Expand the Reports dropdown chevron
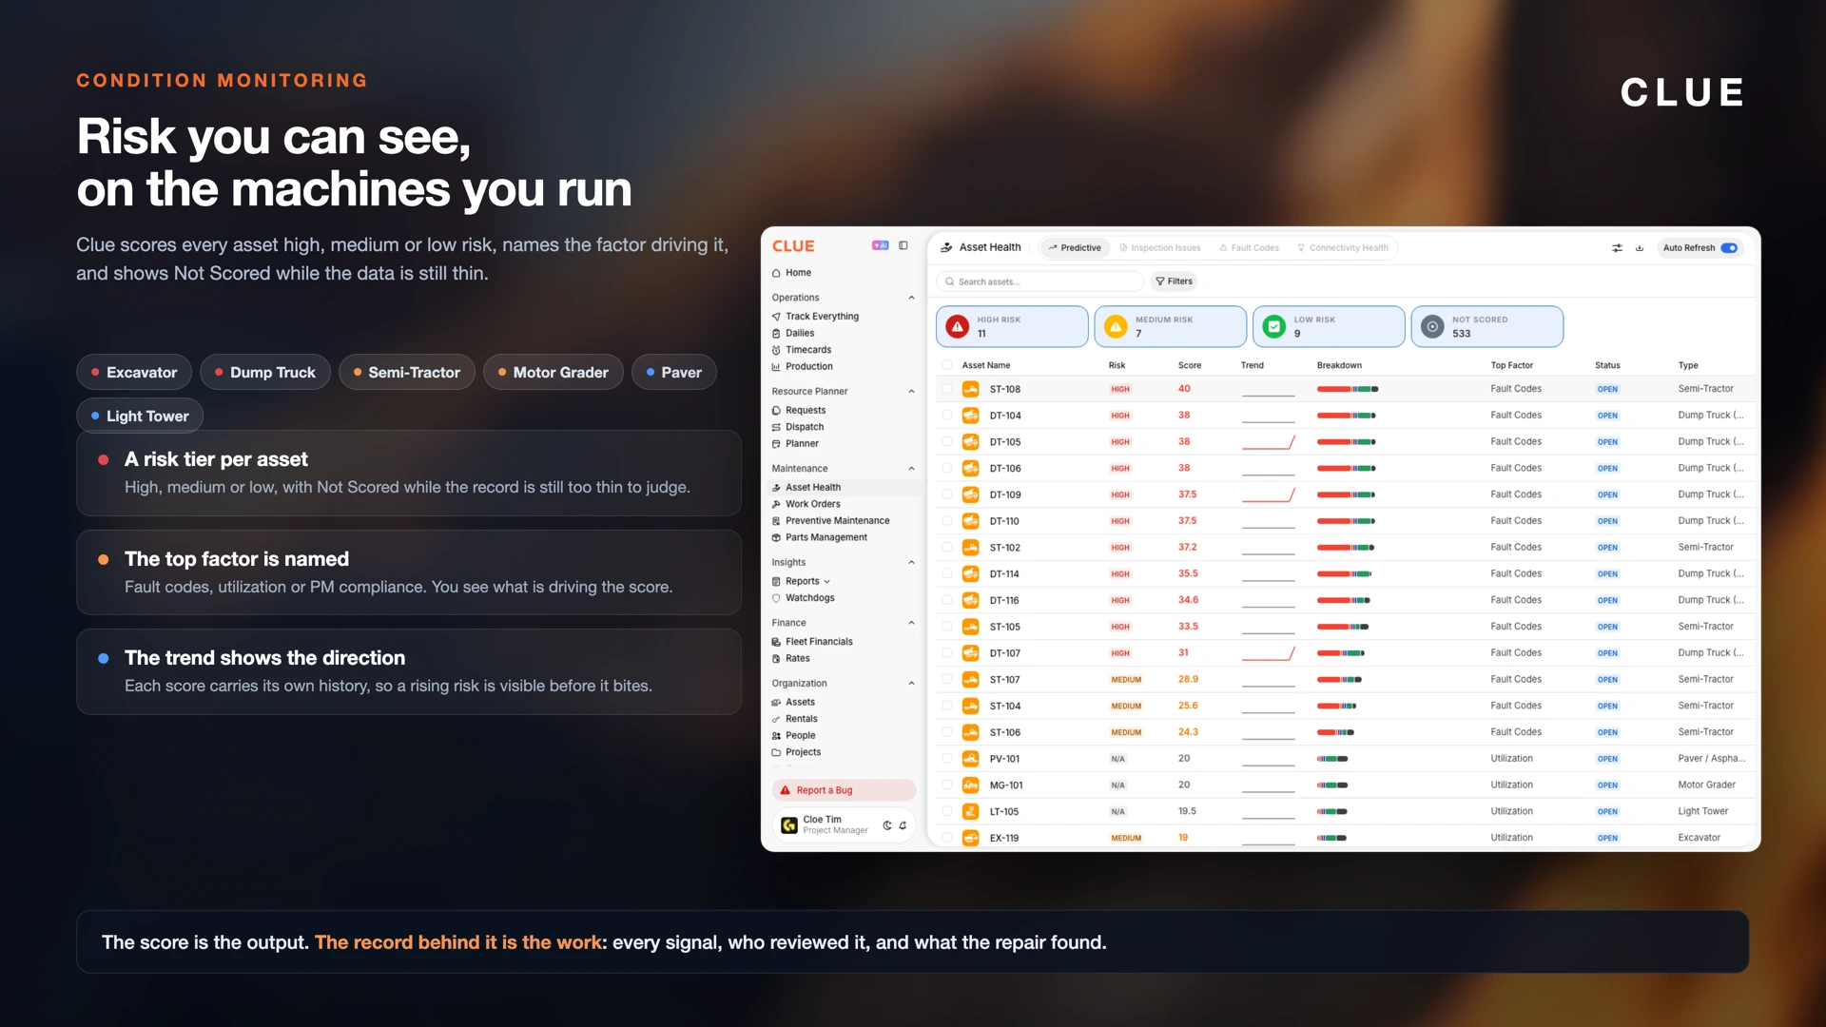 (826, 582)
